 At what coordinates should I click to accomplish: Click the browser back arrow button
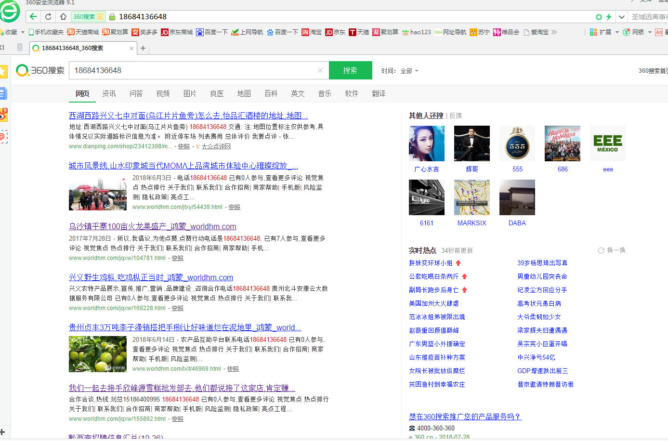33,16
